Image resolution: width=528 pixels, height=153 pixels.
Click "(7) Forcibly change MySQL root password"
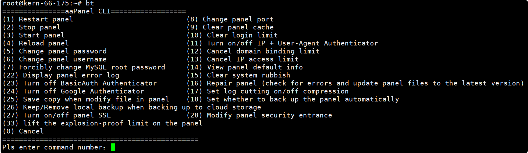tap(84, 67)
